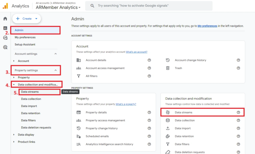Open Account access management setting

(105, 68)
